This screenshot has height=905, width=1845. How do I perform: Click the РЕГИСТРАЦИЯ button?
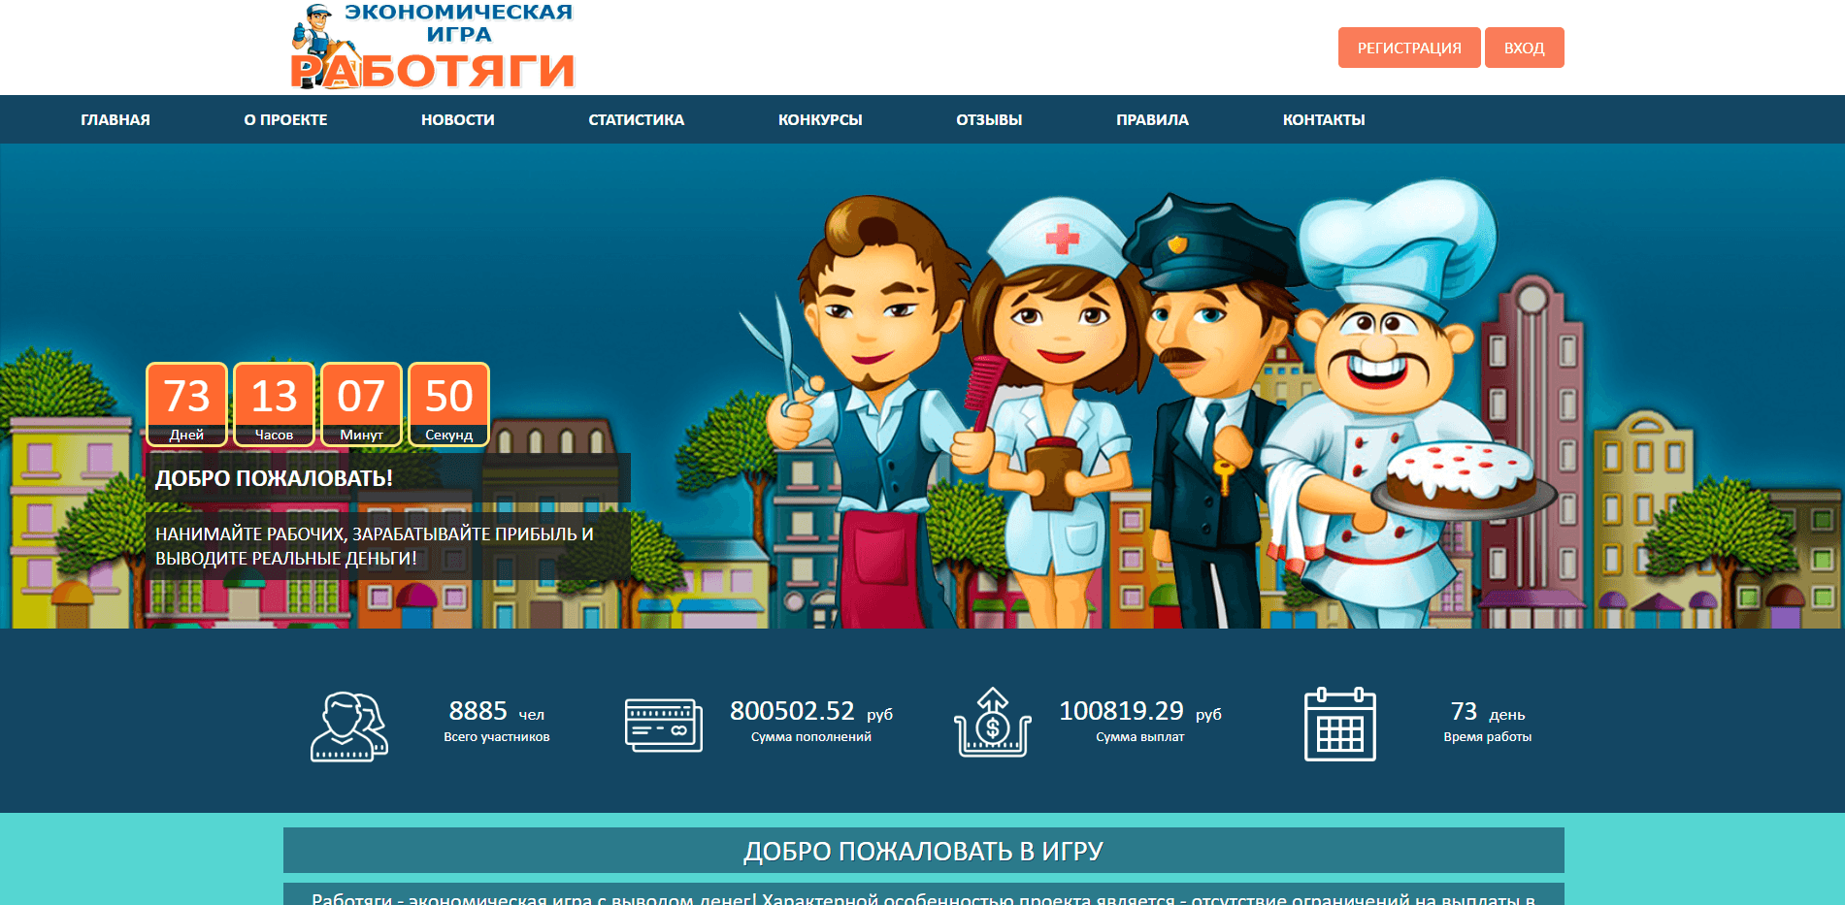click(1409, 47)
